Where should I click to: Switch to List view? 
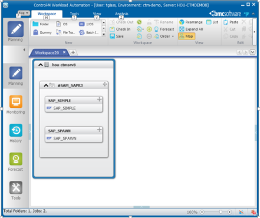click(x=212, y=22)
